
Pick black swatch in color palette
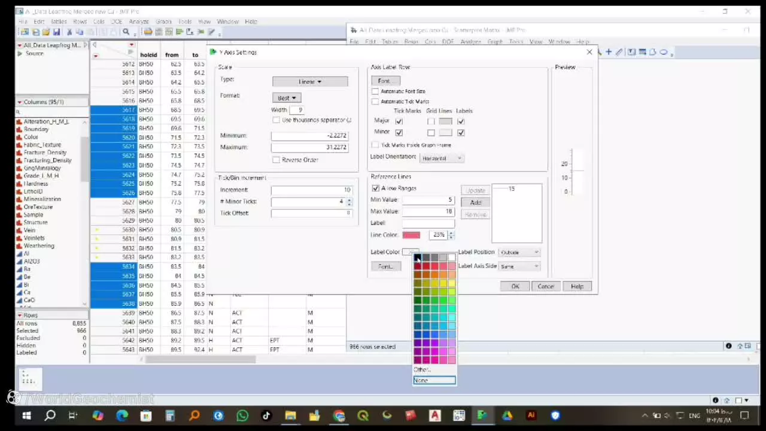tap(417, 258)
